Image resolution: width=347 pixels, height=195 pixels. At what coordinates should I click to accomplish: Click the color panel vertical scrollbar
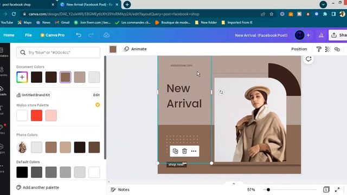tap(105, 107)
